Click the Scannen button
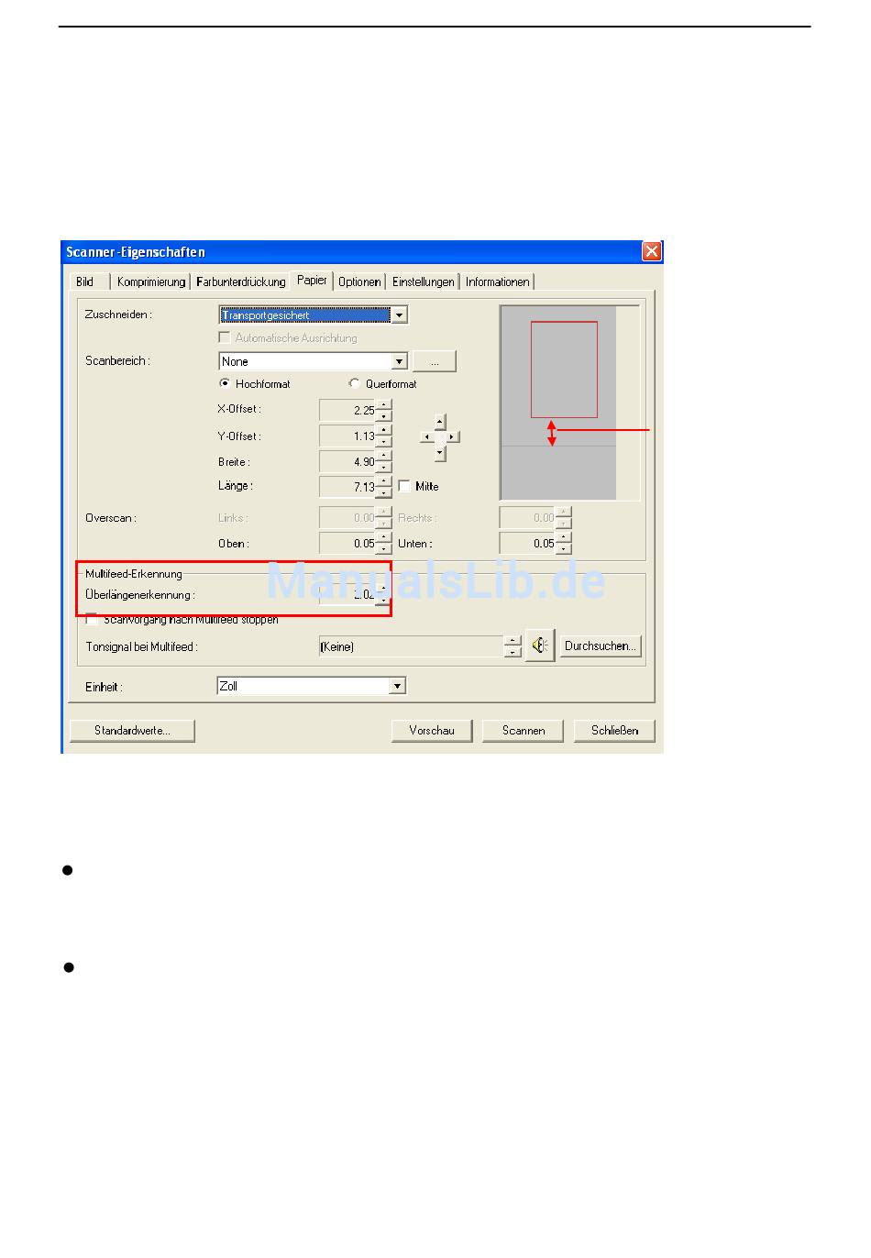The height and width of the screenshot is (1258, 871). tap(524, 731)
